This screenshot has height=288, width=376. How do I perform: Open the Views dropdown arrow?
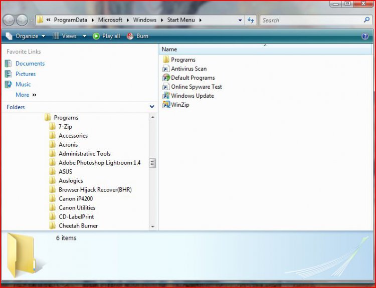point(84,36)
